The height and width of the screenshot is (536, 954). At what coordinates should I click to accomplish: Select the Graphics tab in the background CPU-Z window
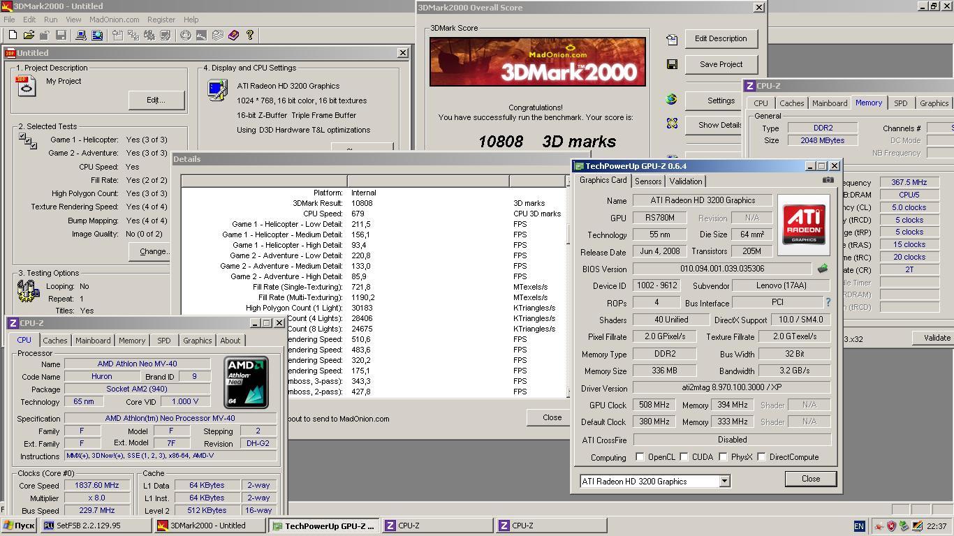934,103
